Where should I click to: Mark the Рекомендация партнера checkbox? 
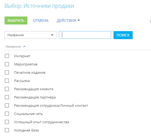pos(7,97)
